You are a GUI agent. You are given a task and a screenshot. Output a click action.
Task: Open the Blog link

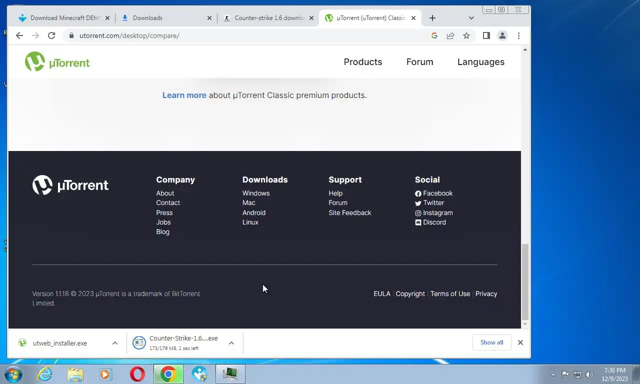point(162,231)
